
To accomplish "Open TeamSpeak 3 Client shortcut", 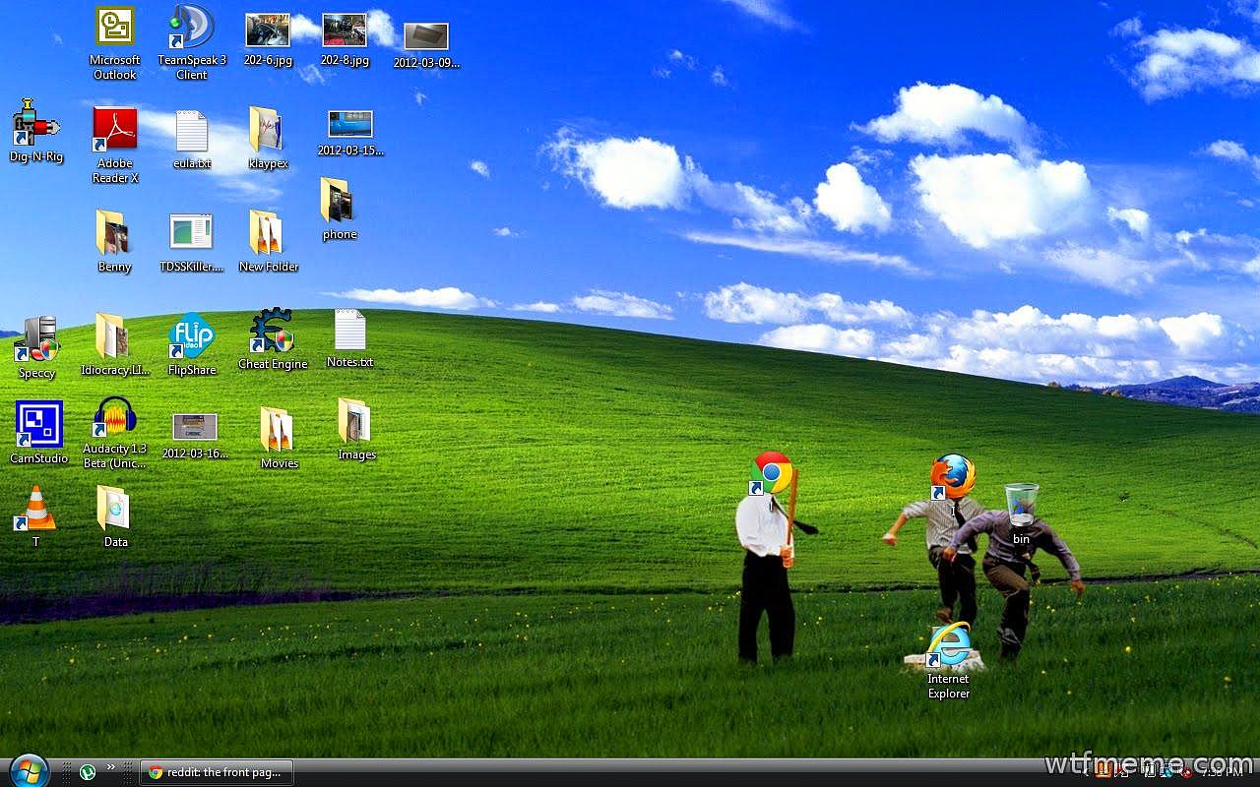I will (x=192, y=28).
